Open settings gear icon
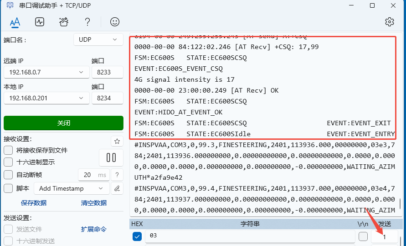This screenshot has width=406, height=246. (x=390, y=22)
